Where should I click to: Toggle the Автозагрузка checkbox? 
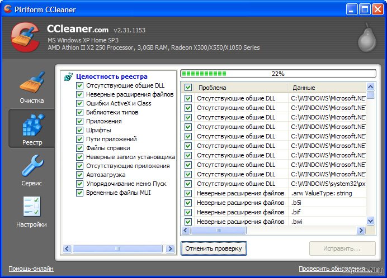click(79, 175)
